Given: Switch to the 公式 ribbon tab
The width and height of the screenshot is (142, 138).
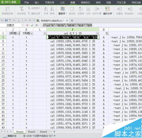Looking at the screenshot, I should coord(62,3).
